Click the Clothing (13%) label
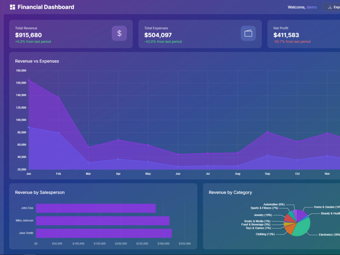 pyautogui.click(x=265, y=234)
